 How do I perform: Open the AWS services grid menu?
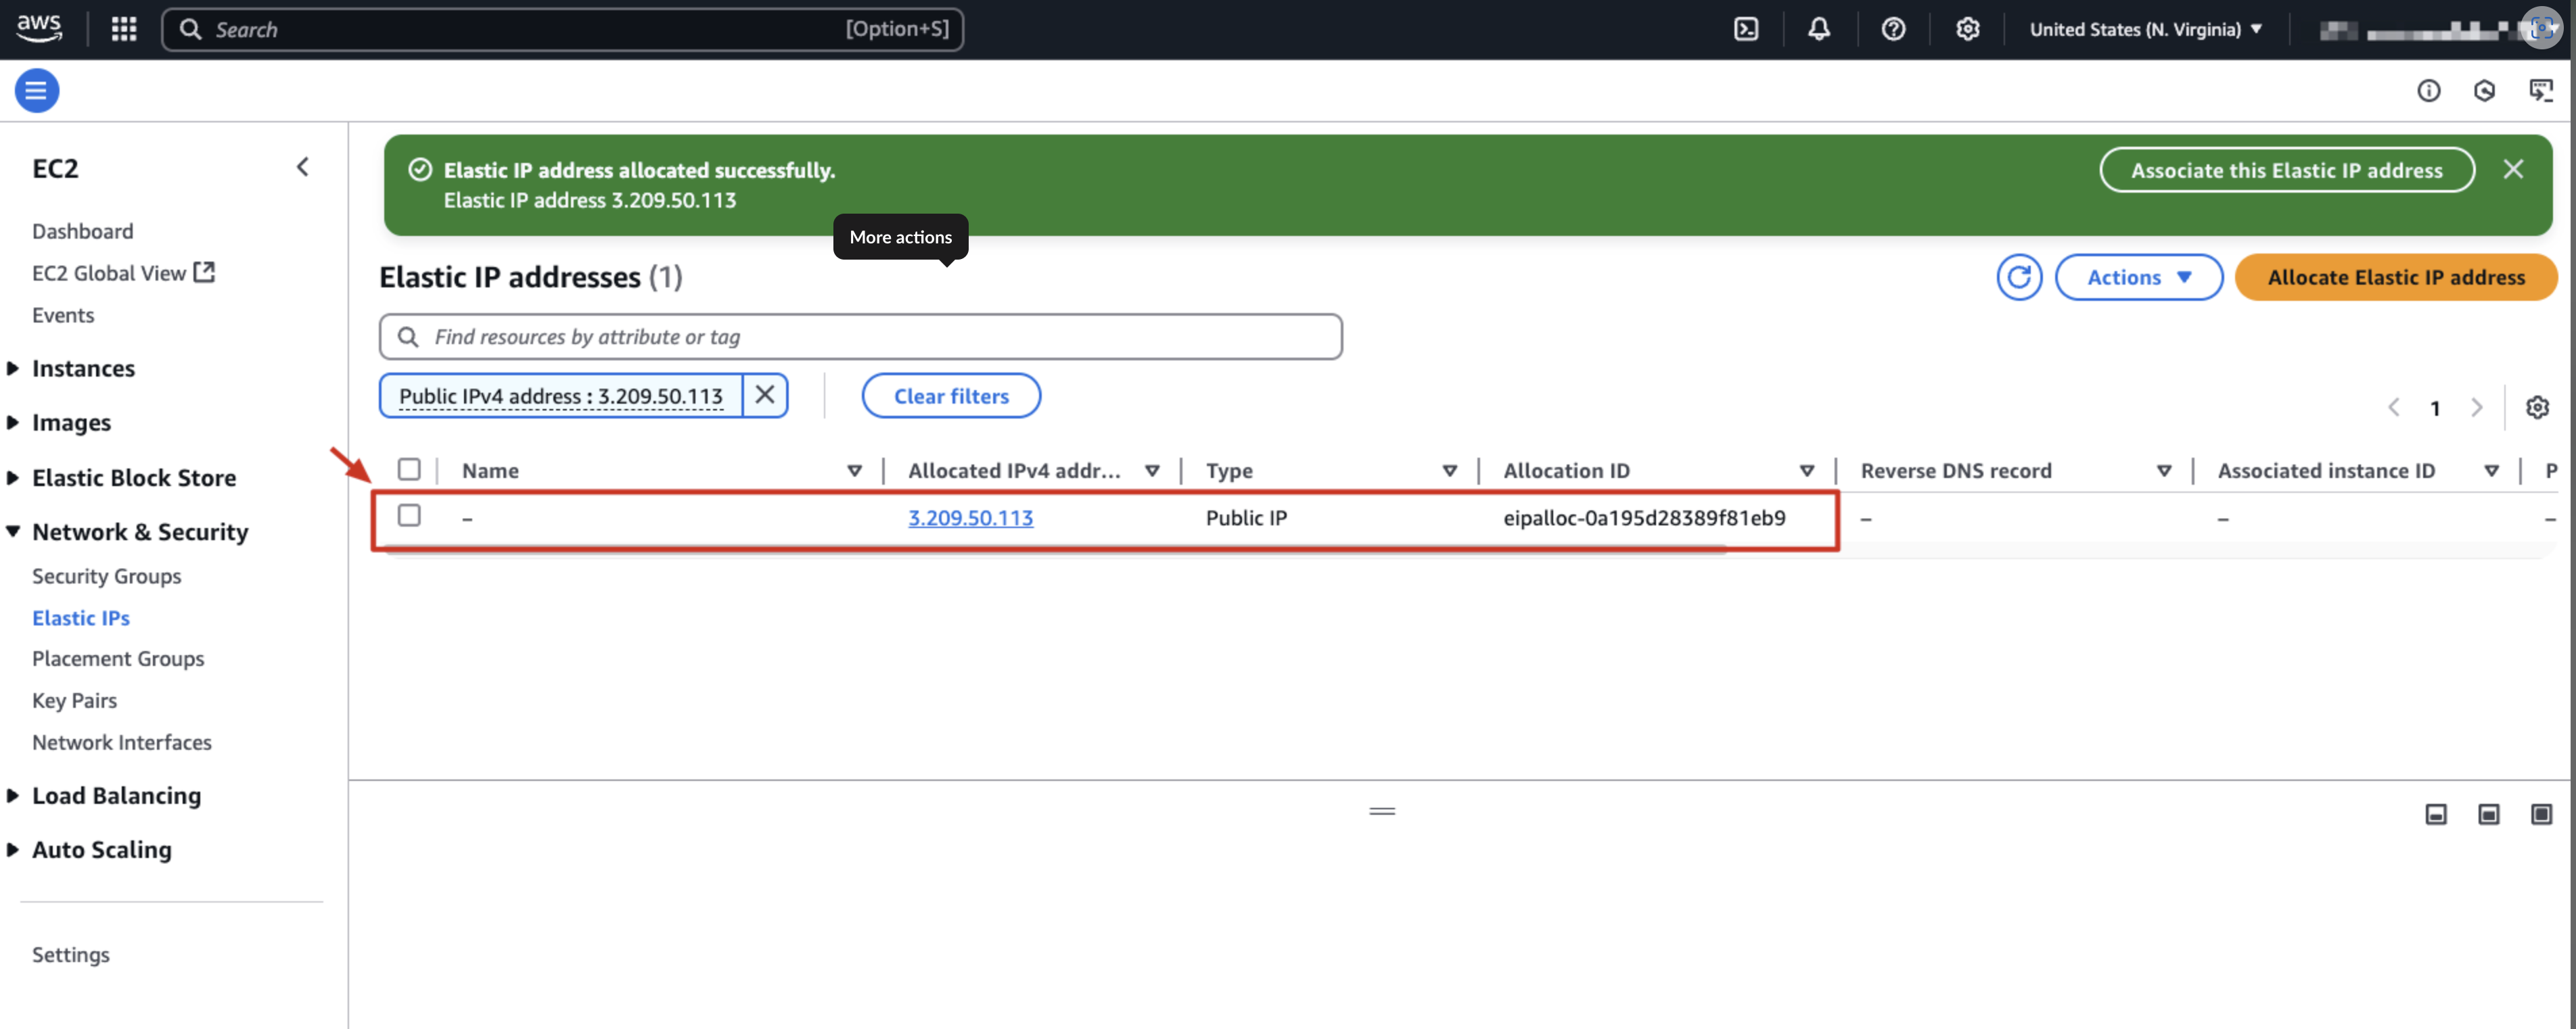pyautogui.click(x=124, y=29)
